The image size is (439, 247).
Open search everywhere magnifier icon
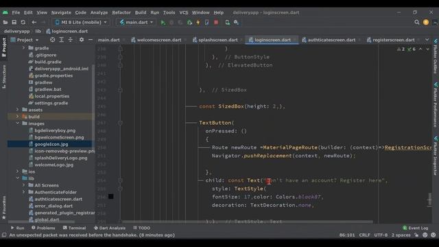click(417, 23)
